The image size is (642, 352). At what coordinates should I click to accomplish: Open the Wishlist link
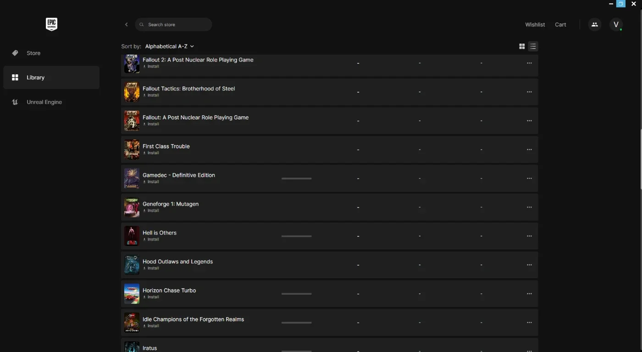tap(535, 25)
